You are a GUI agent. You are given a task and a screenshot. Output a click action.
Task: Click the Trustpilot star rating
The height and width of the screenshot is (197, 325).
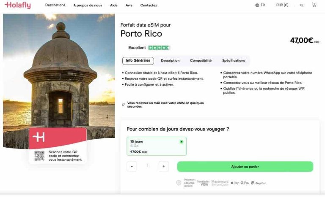(x=159, y=48)
